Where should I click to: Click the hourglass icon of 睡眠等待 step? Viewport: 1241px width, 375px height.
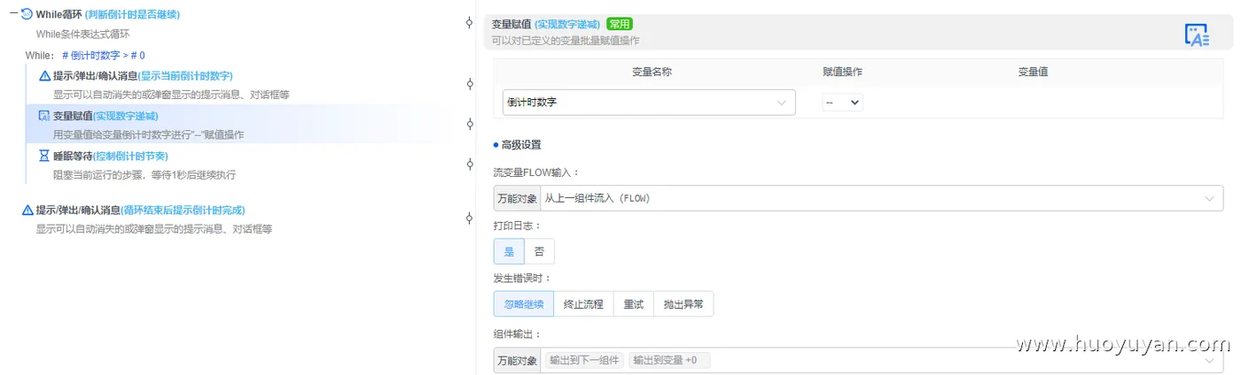click(44, 156)
